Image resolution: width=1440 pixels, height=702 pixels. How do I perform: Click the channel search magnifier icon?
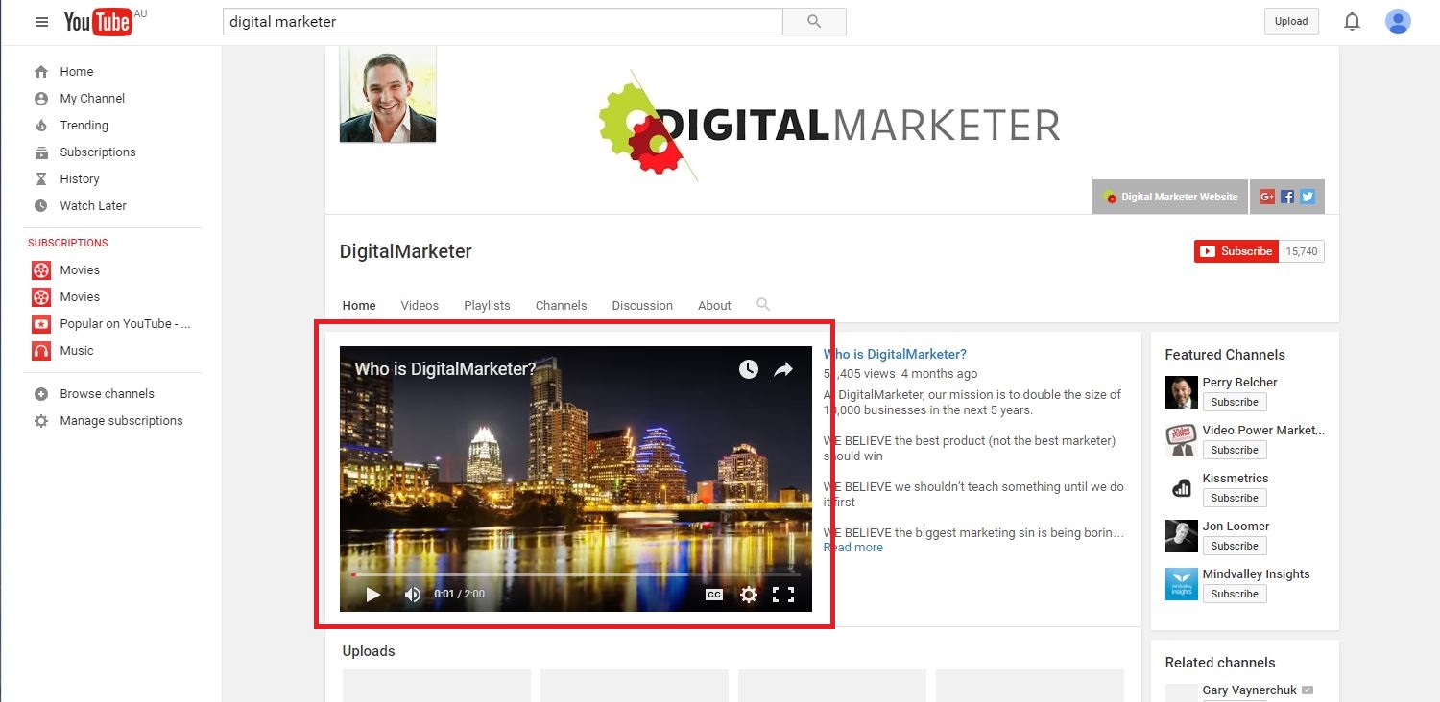[763, 304]
